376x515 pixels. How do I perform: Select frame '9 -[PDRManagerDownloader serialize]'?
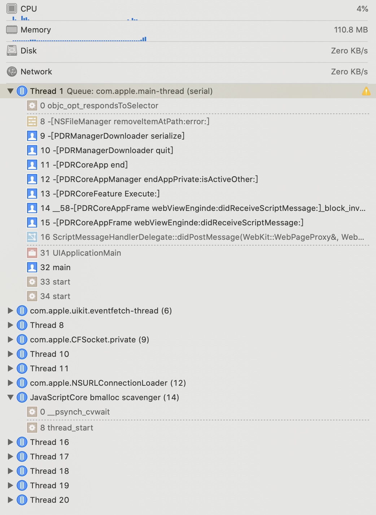point(112,136)
